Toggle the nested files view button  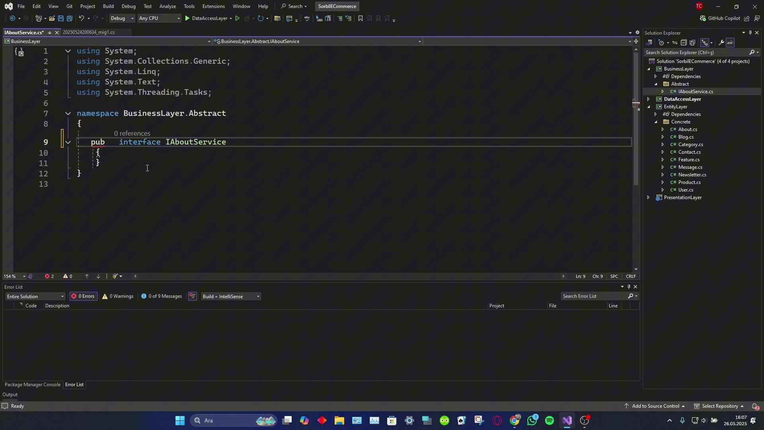point(704,43)
